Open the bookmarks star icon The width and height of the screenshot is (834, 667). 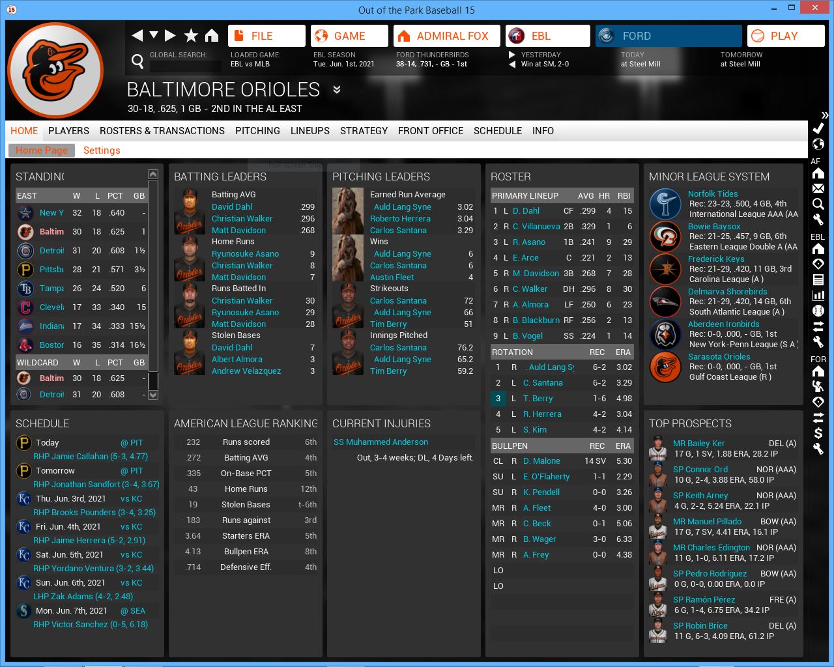click(191, 35)
